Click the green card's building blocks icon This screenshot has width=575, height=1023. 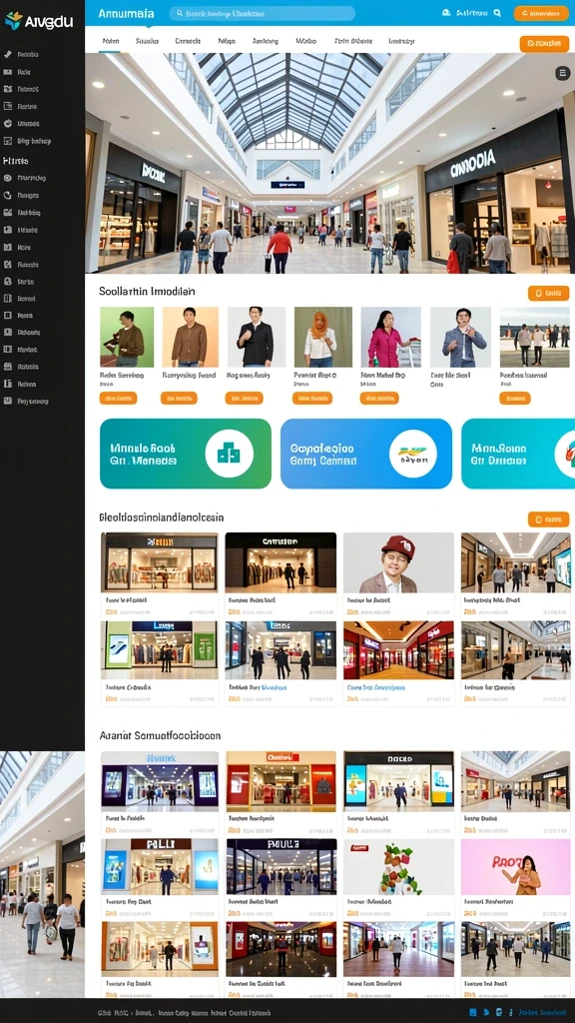pyautogui.click(x=229, y=454)
